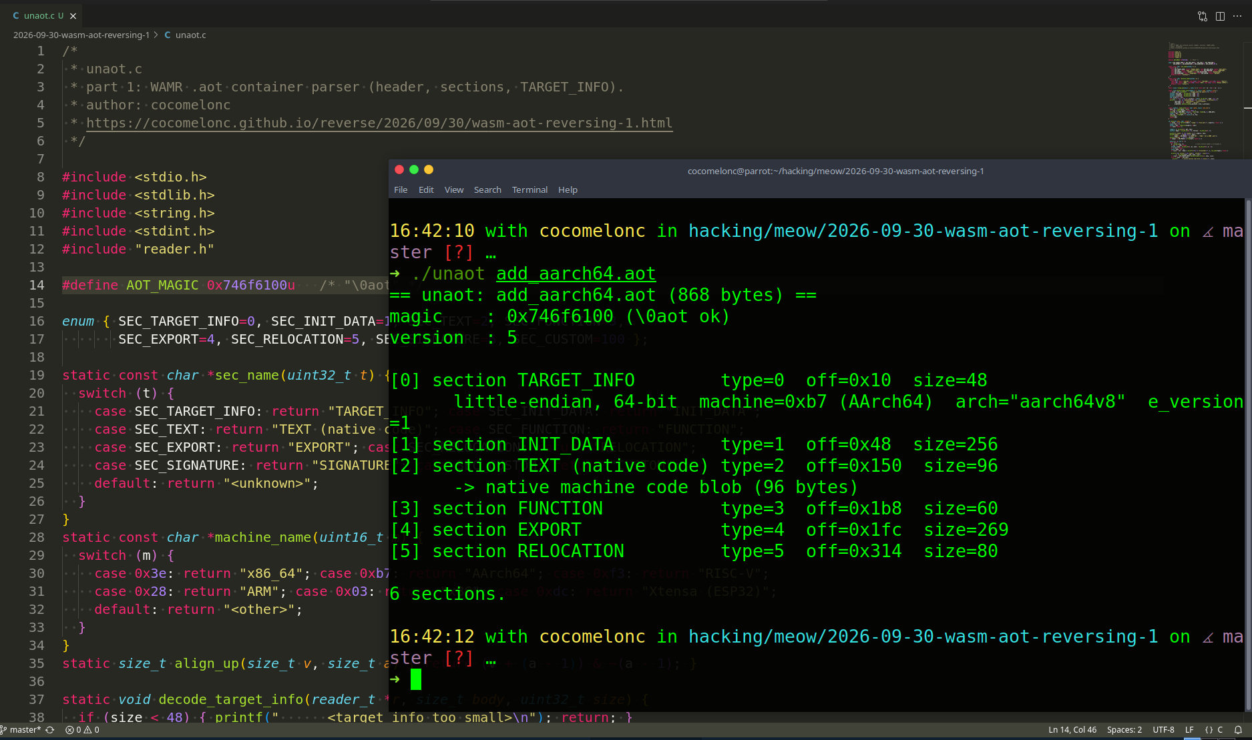Click the terminal title bar text

click(835, 171)
